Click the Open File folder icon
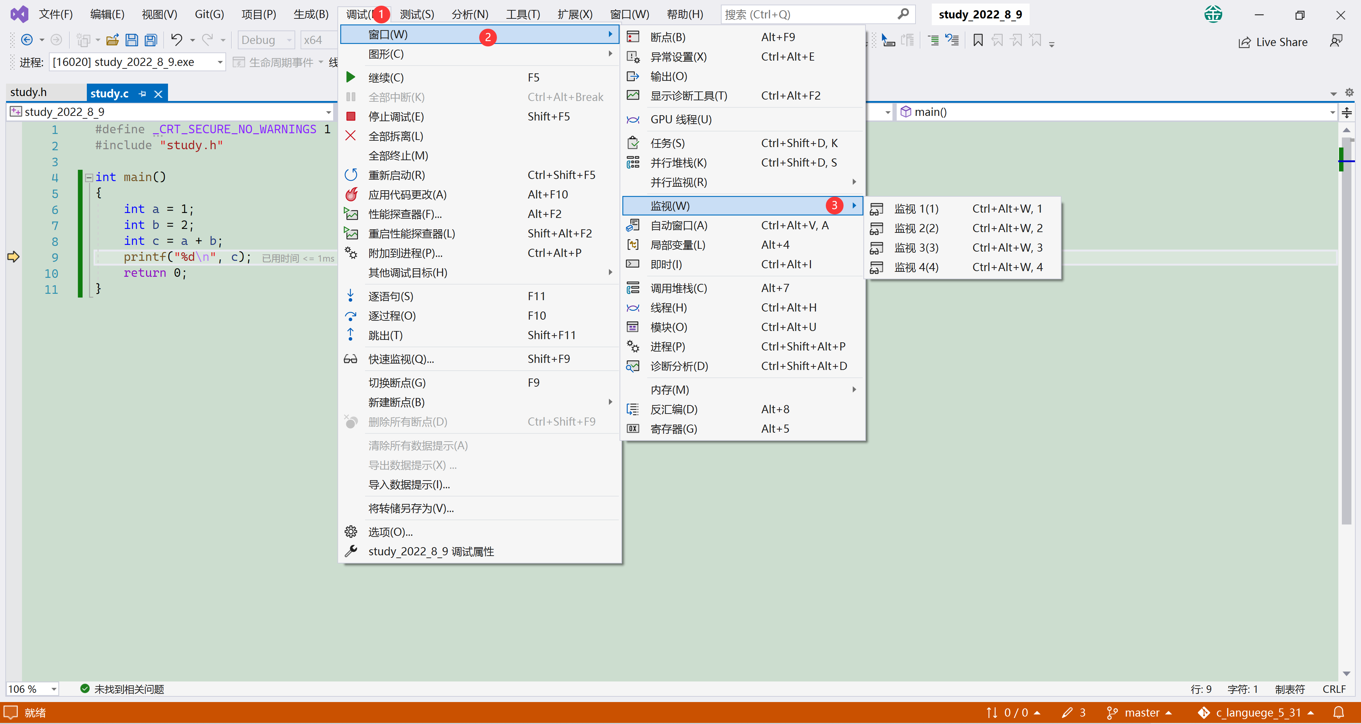The width and height of the screenshot is (1361, 724). pyautogui.click(x=112, y=40)
